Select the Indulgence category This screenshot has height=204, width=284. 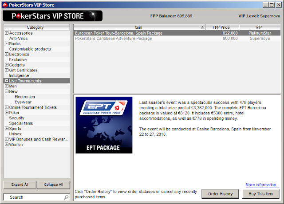point(19,75)
